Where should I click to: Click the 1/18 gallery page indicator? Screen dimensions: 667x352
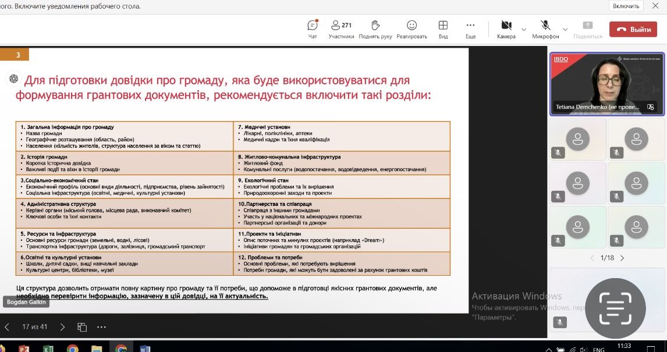pos(607,258)
